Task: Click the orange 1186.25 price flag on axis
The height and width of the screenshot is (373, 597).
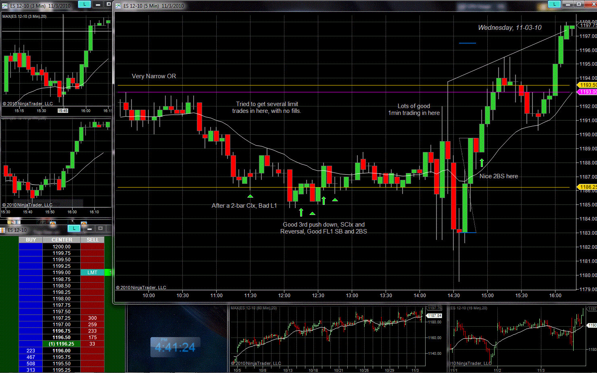Action: click(588, 187)
